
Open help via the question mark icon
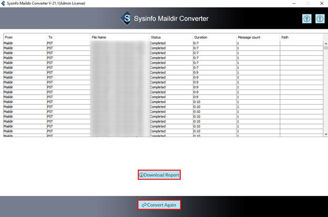click(x=306, y=19)
